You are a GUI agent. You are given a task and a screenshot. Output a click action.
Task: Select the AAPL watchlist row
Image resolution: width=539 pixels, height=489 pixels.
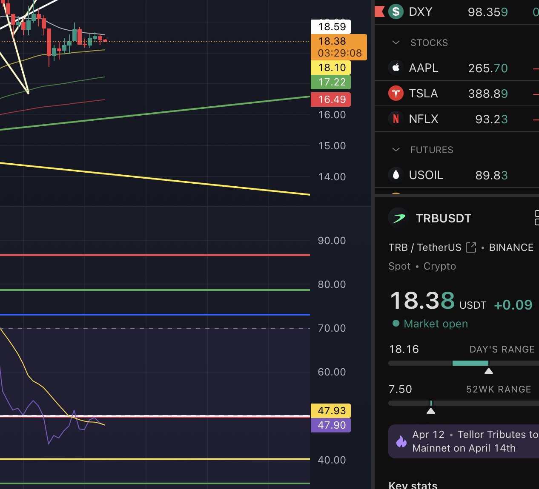click(x=457, y=68)
